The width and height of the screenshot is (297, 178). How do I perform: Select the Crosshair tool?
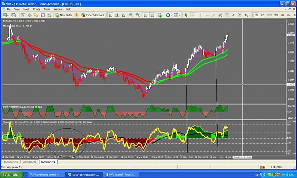tap(193, 15)
